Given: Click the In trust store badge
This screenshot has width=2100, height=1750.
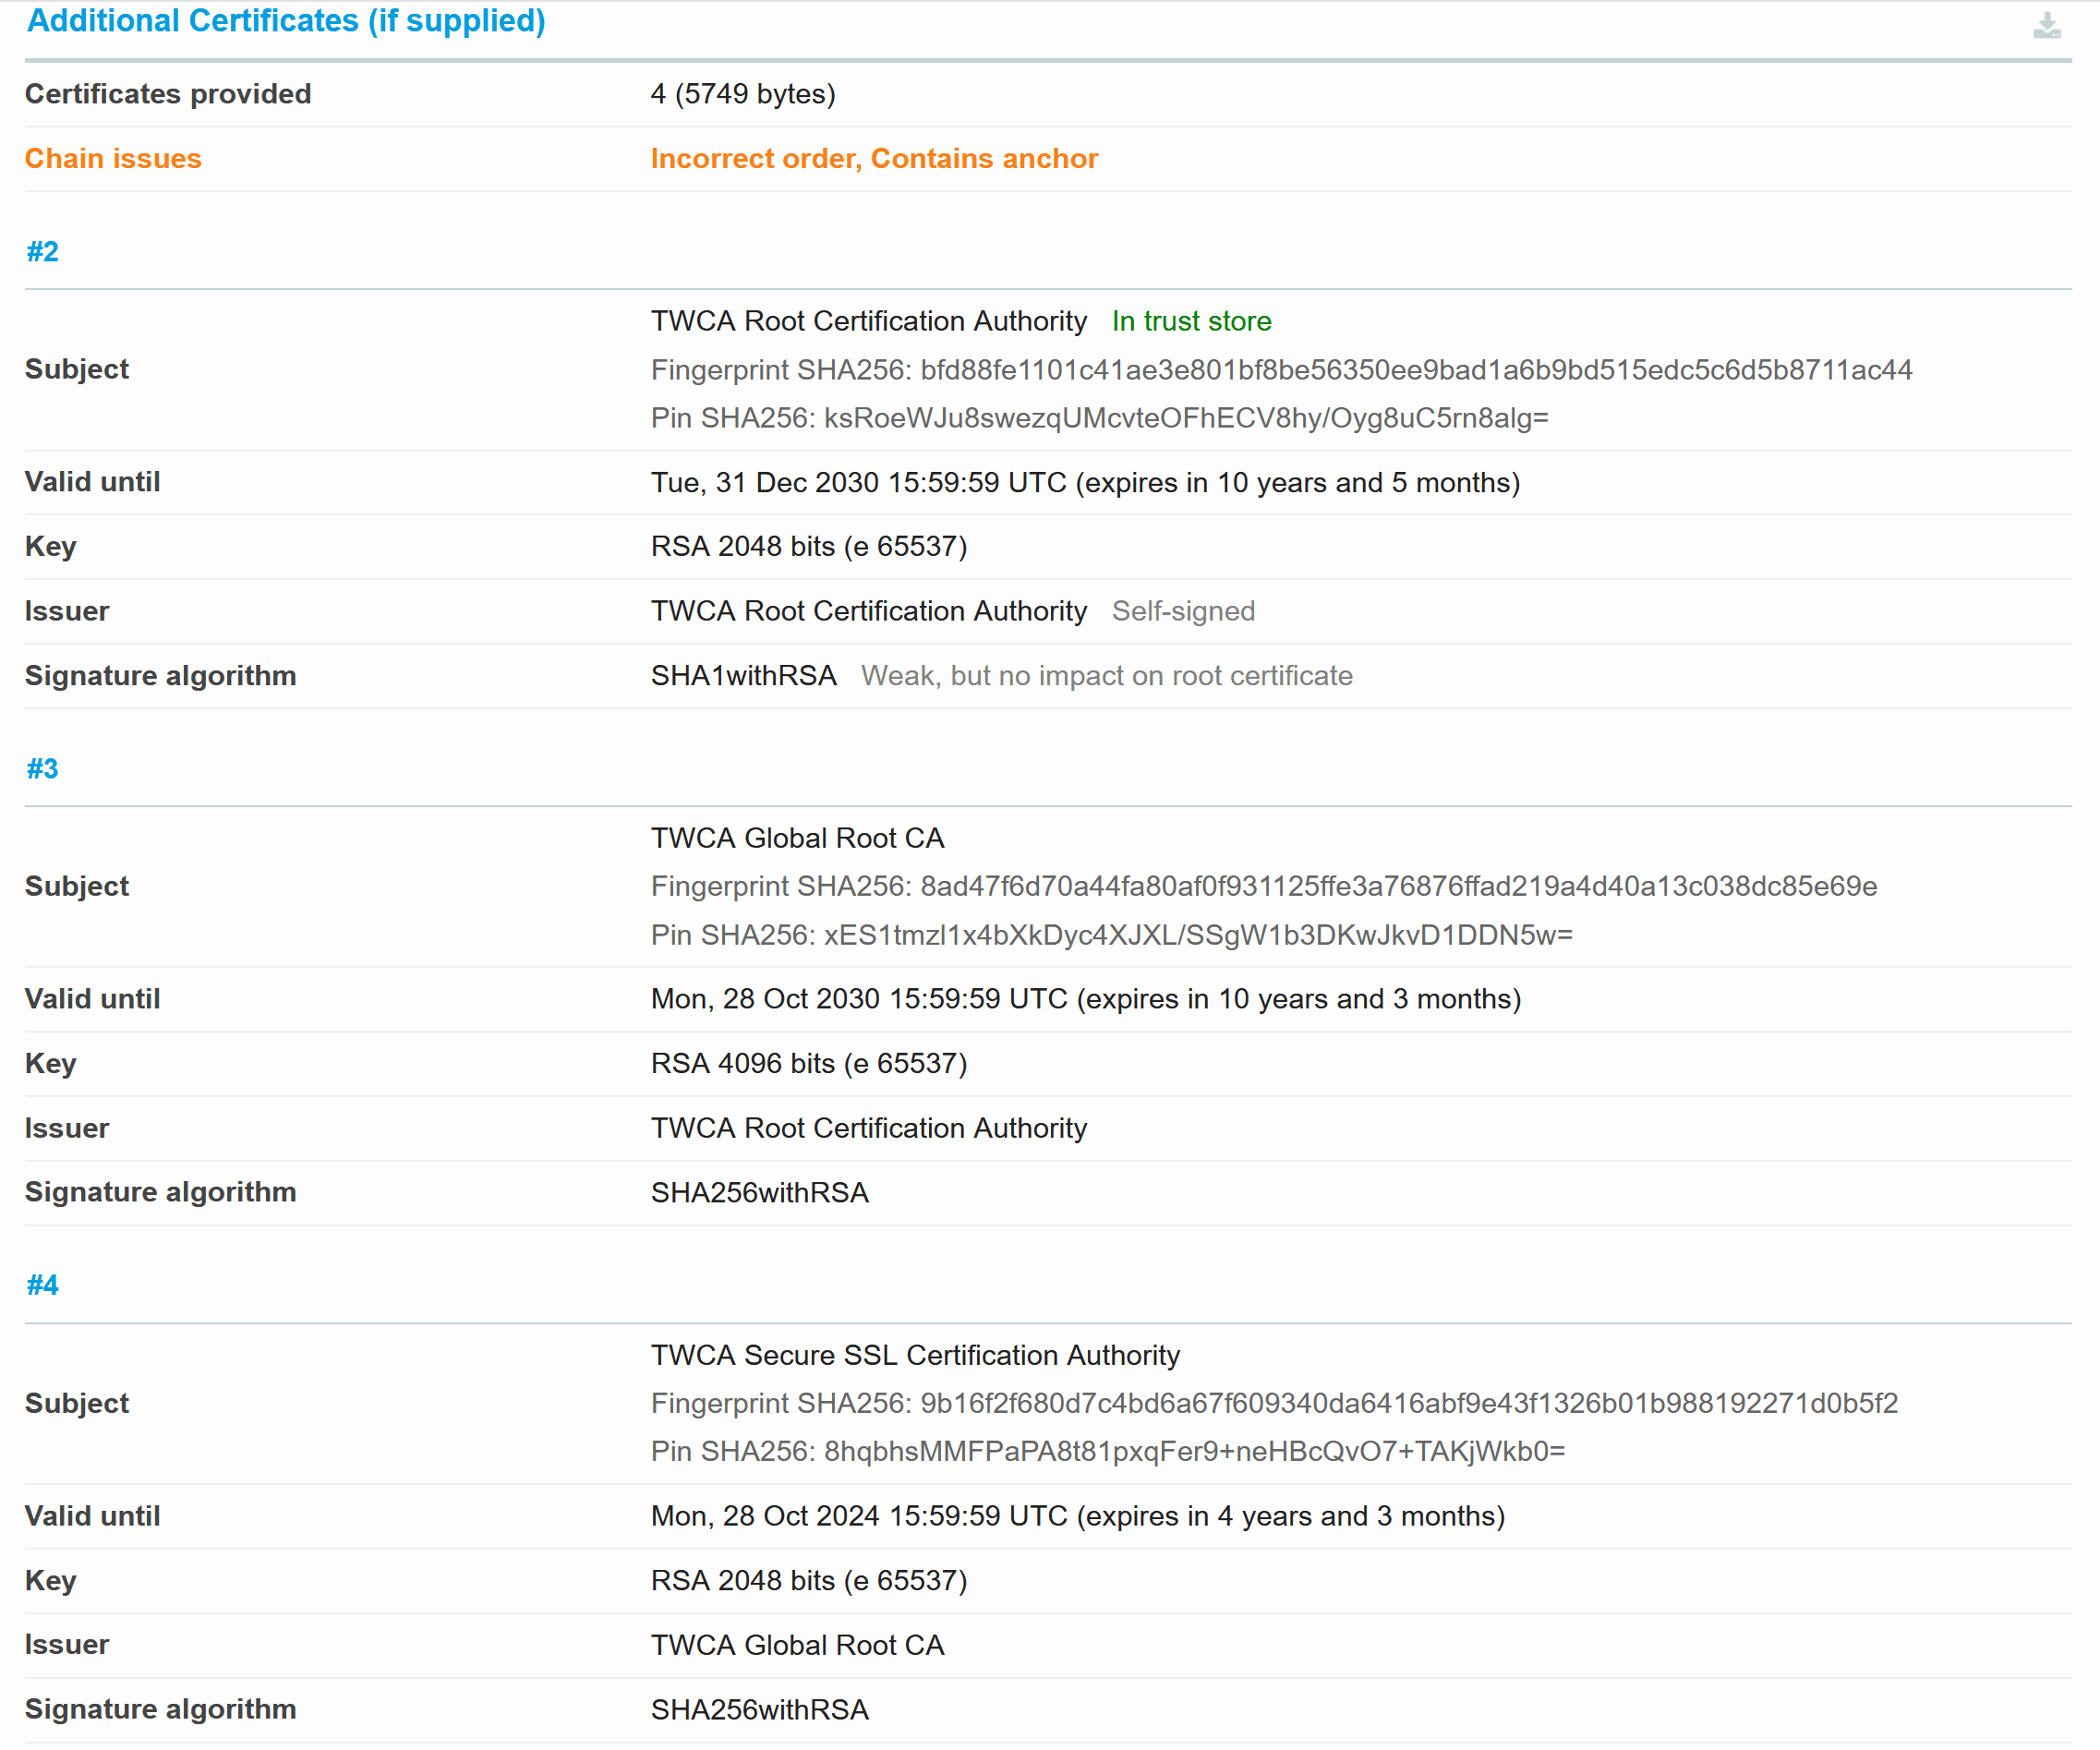Looking at the screenshot, I should point(1191,321).
